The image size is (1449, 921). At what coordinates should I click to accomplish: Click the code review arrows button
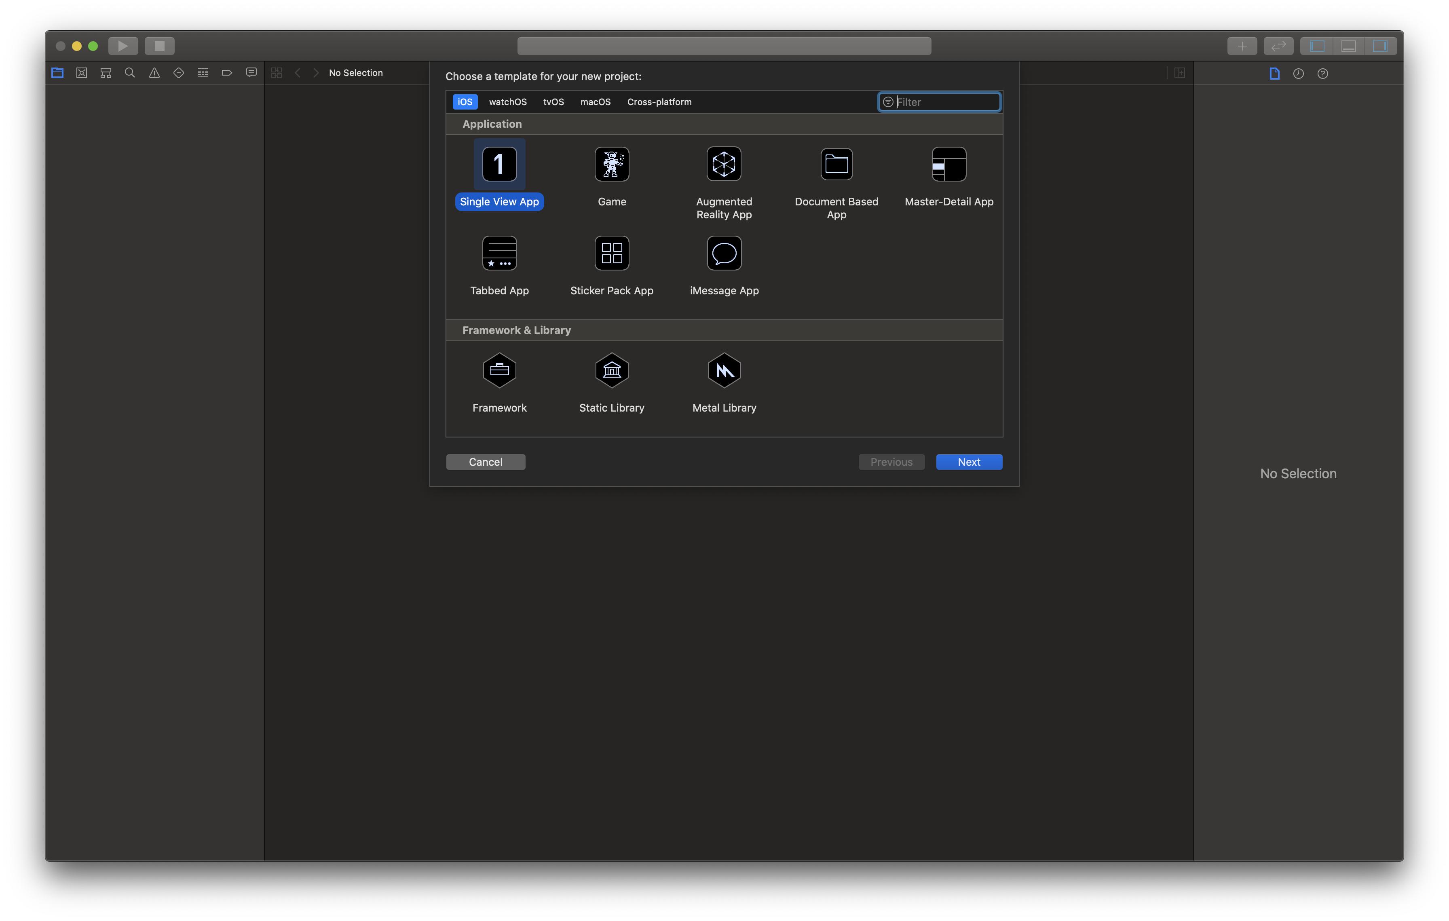[x=1279, y=46]
